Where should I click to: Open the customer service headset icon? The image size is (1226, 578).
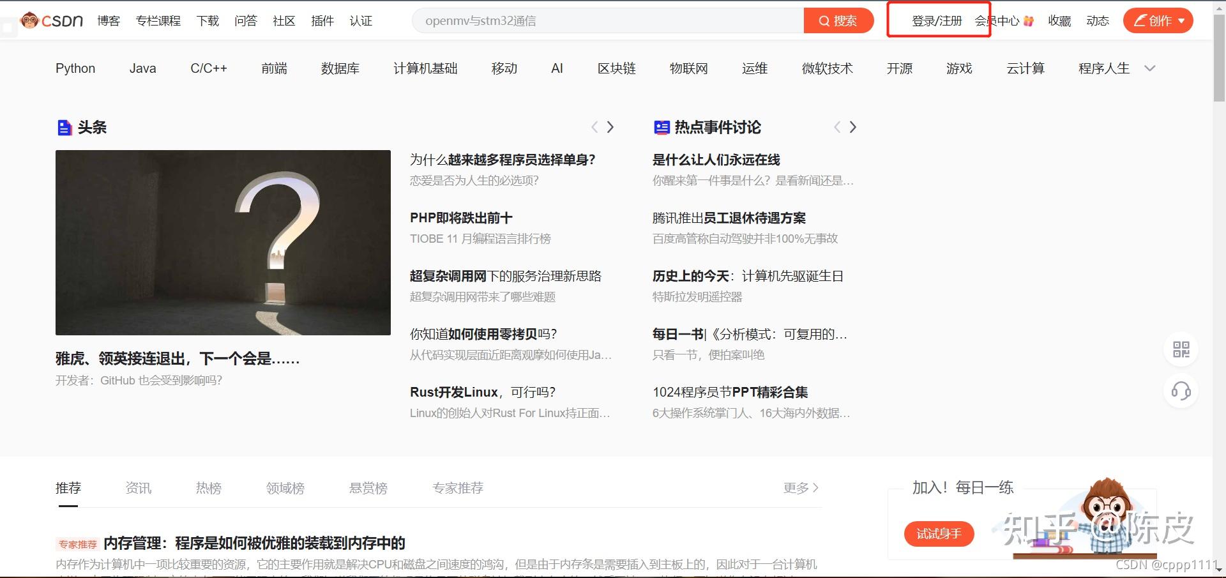click(1181, 391)
